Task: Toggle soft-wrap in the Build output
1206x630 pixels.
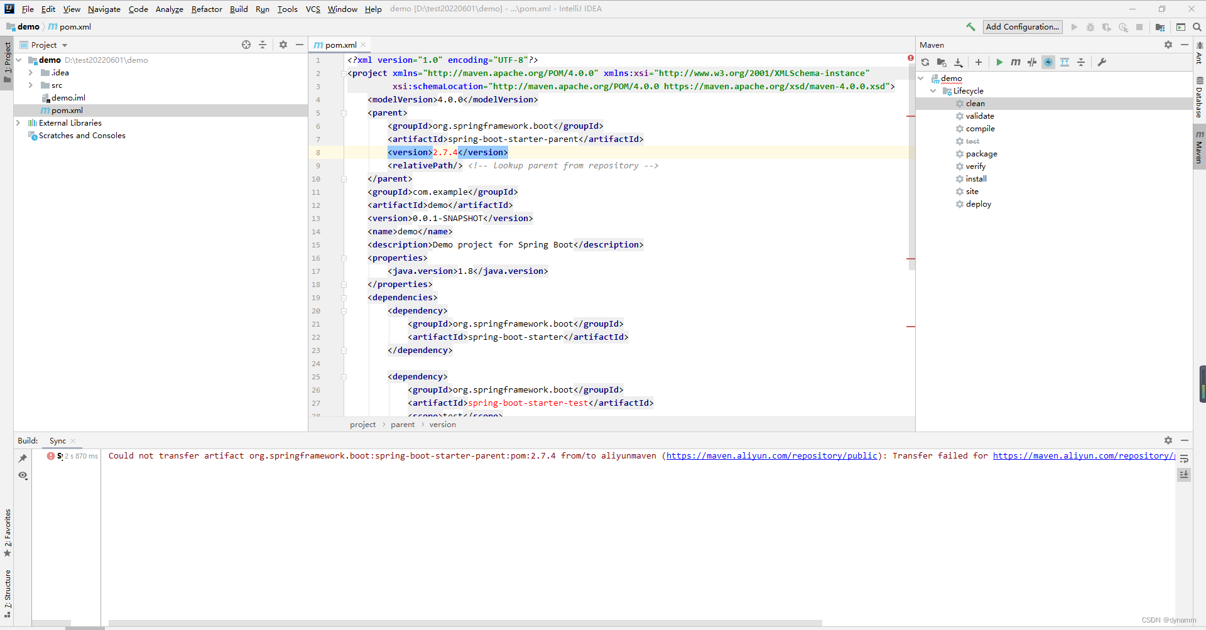Action: (1184, 459)
